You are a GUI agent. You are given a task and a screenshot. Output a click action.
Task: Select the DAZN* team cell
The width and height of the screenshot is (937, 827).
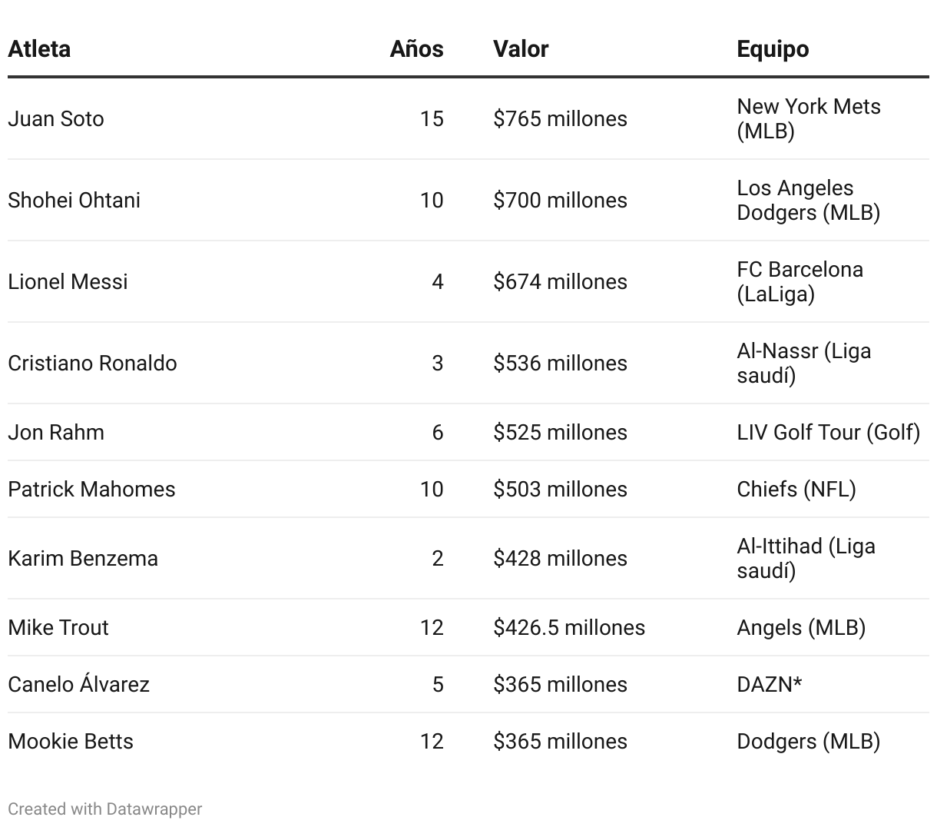pyautogui.click(x=769, y=684)
